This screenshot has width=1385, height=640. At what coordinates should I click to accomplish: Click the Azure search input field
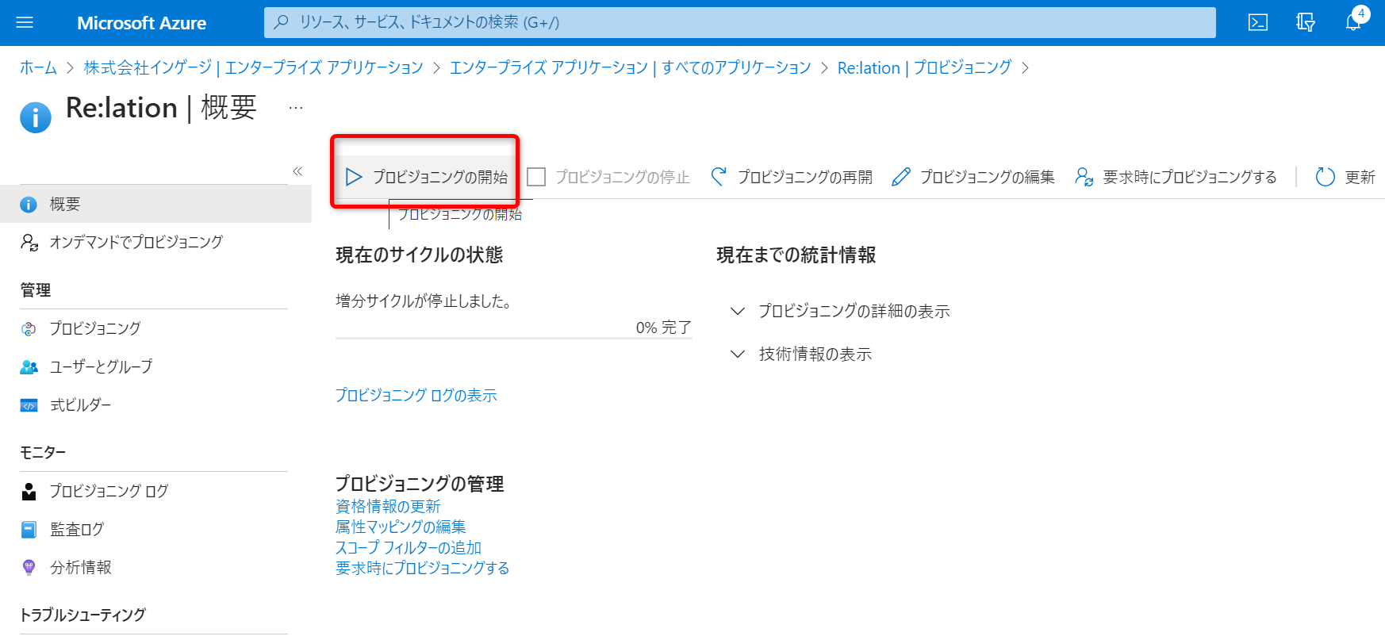739,22
